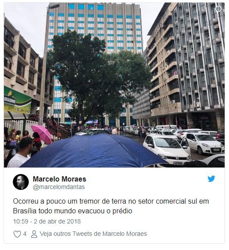Image resolution: width=229 pixels, height=250 pixels.
Task: Open the photo info icon
Action: [218, 9]
